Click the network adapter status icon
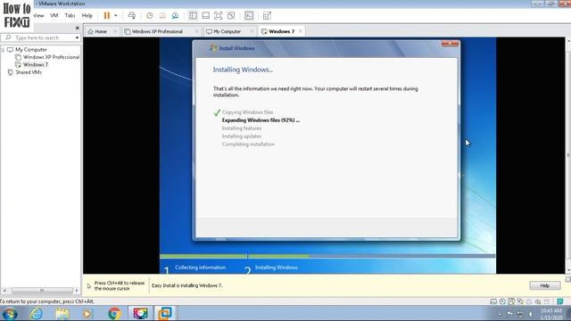This screenshot has height=321, width=571. [520, 301]
